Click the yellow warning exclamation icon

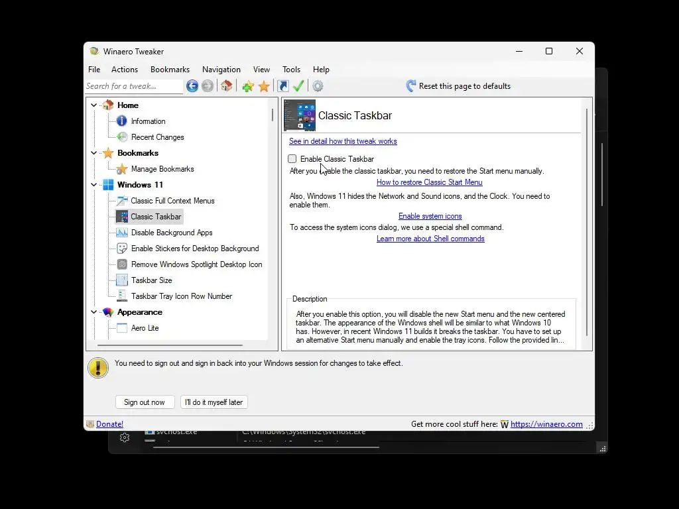coord(98,368)
